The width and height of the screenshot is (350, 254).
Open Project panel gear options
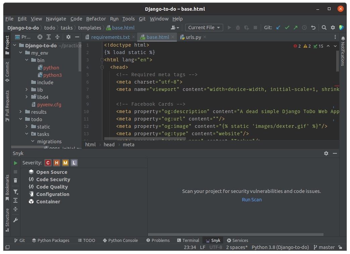click(x=68, y=37)
